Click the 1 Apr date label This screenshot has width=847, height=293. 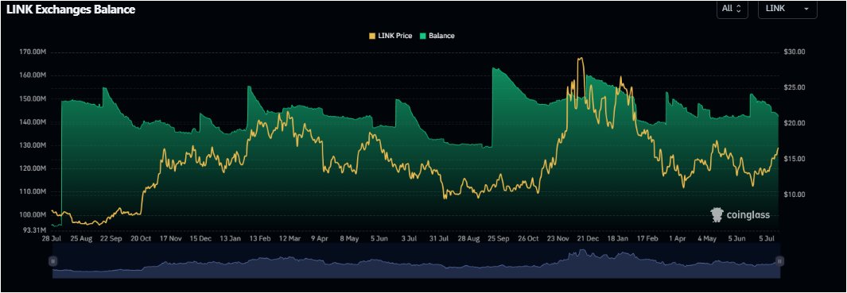point(678,238)
